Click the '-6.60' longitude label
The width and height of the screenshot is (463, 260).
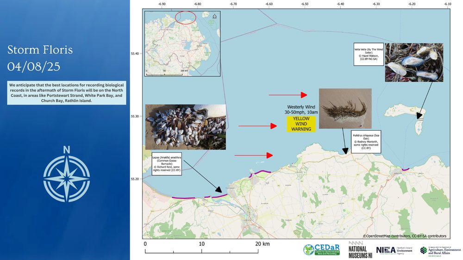pos(269,4)
